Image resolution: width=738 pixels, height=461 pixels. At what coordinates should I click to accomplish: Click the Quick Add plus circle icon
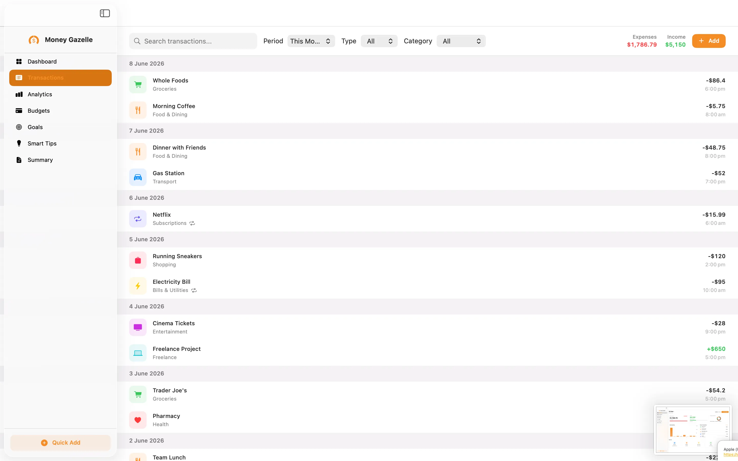[44, 443]
